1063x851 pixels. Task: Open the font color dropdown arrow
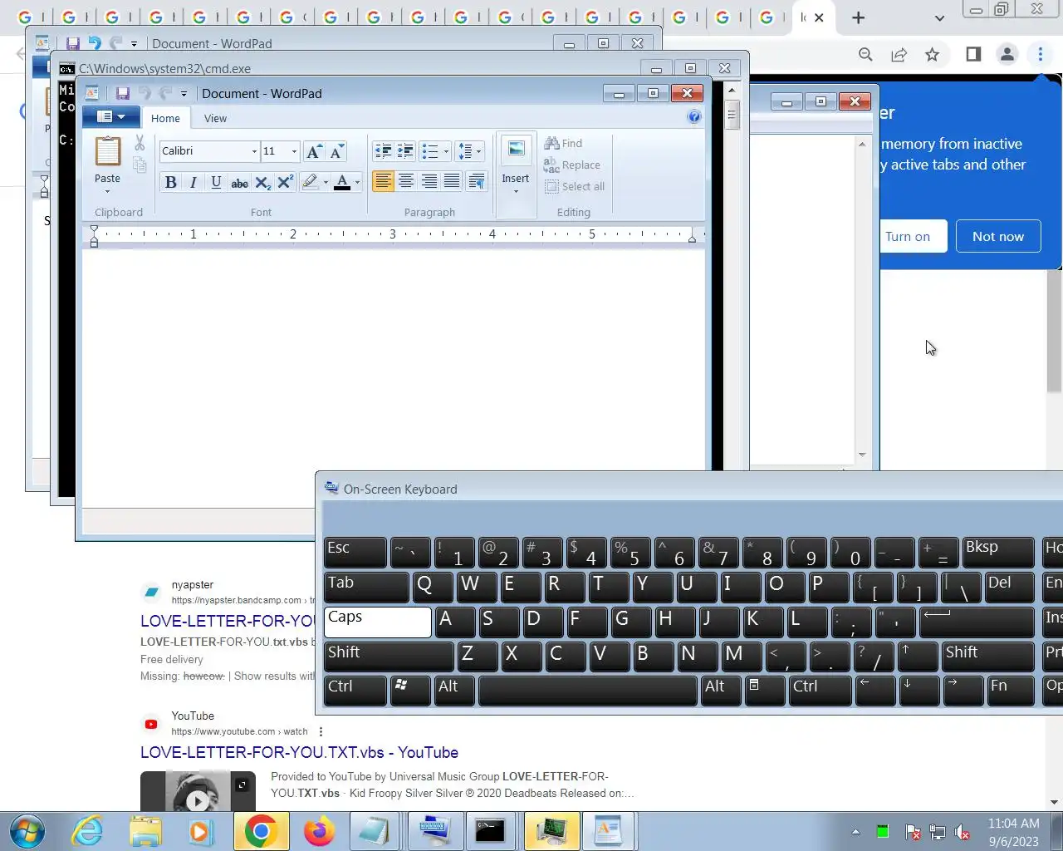pos(357,182)
